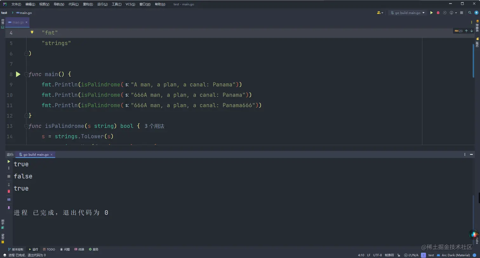Toggle read-only lock icon in status bar
Screen dimensions: 480x258
(398, 255)
